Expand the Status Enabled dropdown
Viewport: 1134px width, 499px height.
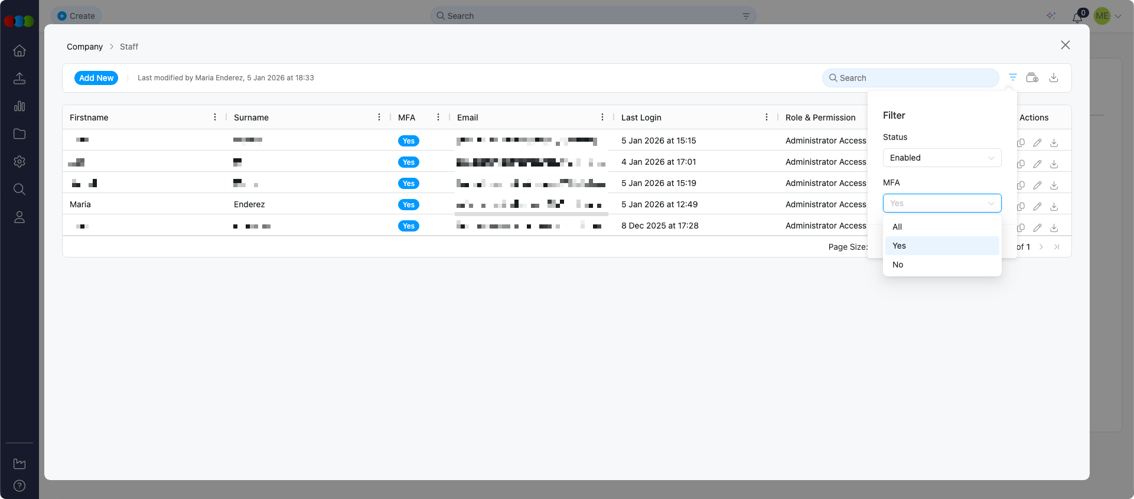tap(941, 158)
